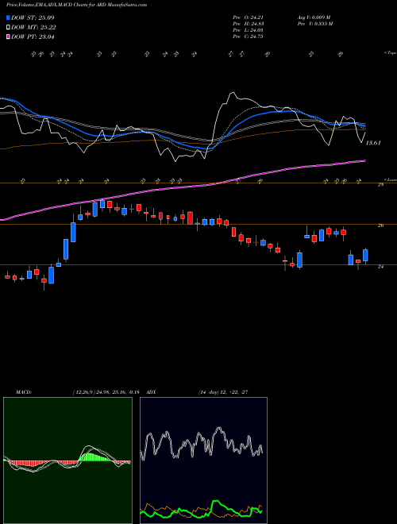Viewport: 397px width, 524px height.
Task: Click the 'Pre C: 24.75' value
Action: click(248, 37)
